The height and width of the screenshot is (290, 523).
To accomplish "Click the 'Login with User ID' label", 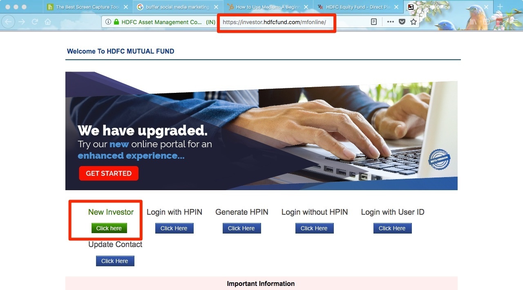I will click(393, 212).
